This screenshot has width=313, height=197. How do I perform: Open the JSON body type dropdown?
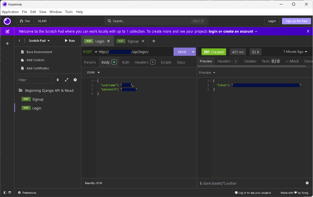point(93,72)
